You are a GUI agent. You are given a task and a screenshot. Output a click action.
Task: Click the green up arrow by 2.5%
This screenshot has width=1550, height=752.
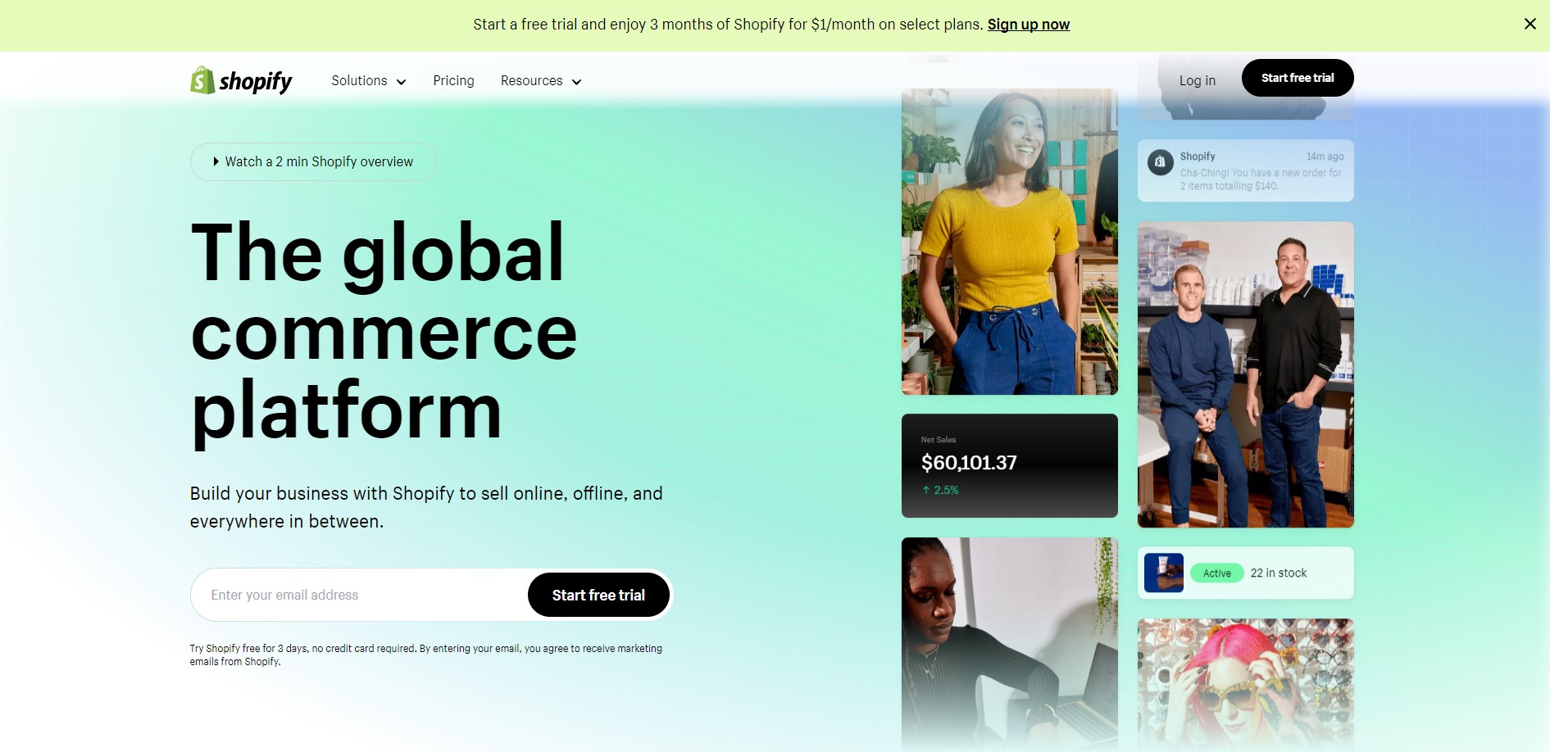coord(926,490)
